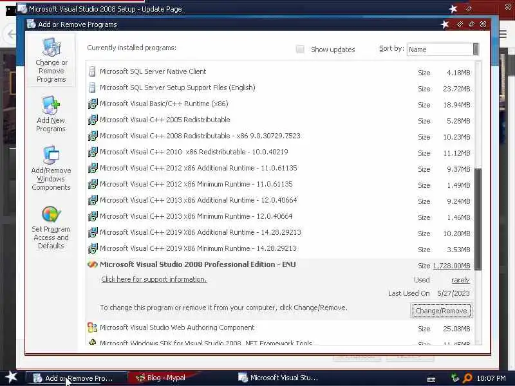Select Visual C++ 2012 Minimum Runtime 11.0.61135

coord(280,184)
